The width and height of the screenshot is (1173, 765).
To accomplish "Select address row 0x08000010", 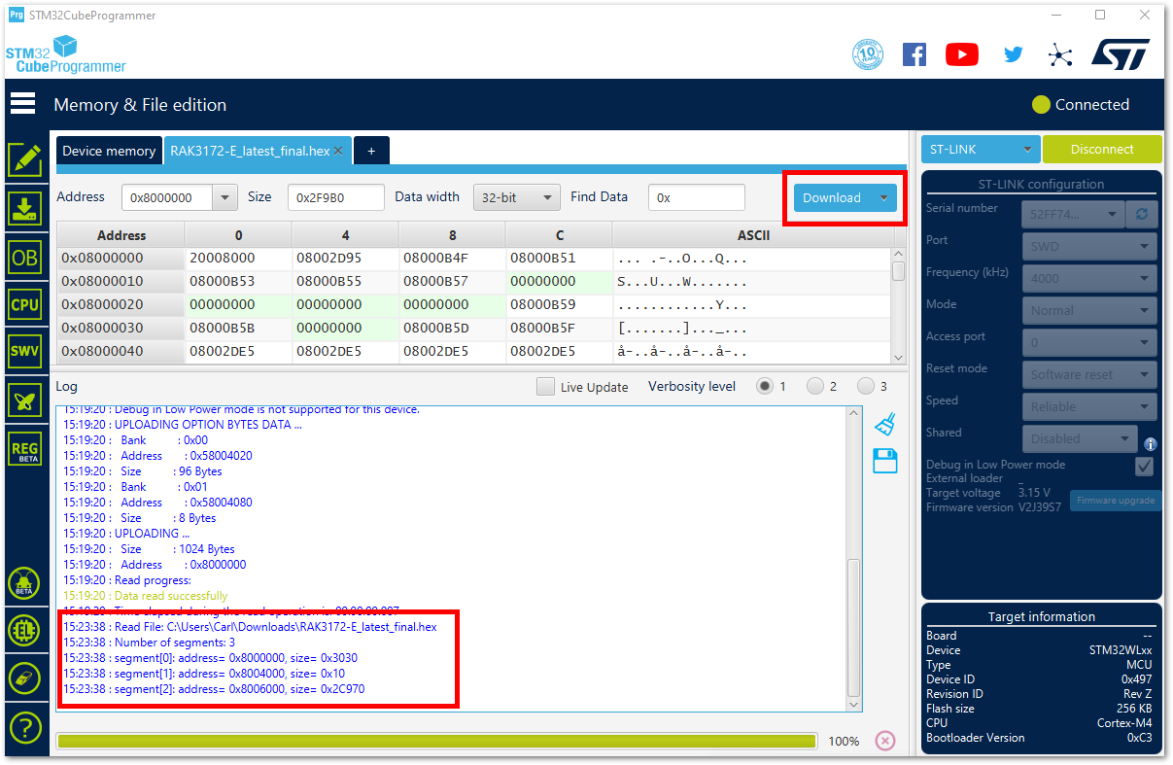I will (121, 282).
